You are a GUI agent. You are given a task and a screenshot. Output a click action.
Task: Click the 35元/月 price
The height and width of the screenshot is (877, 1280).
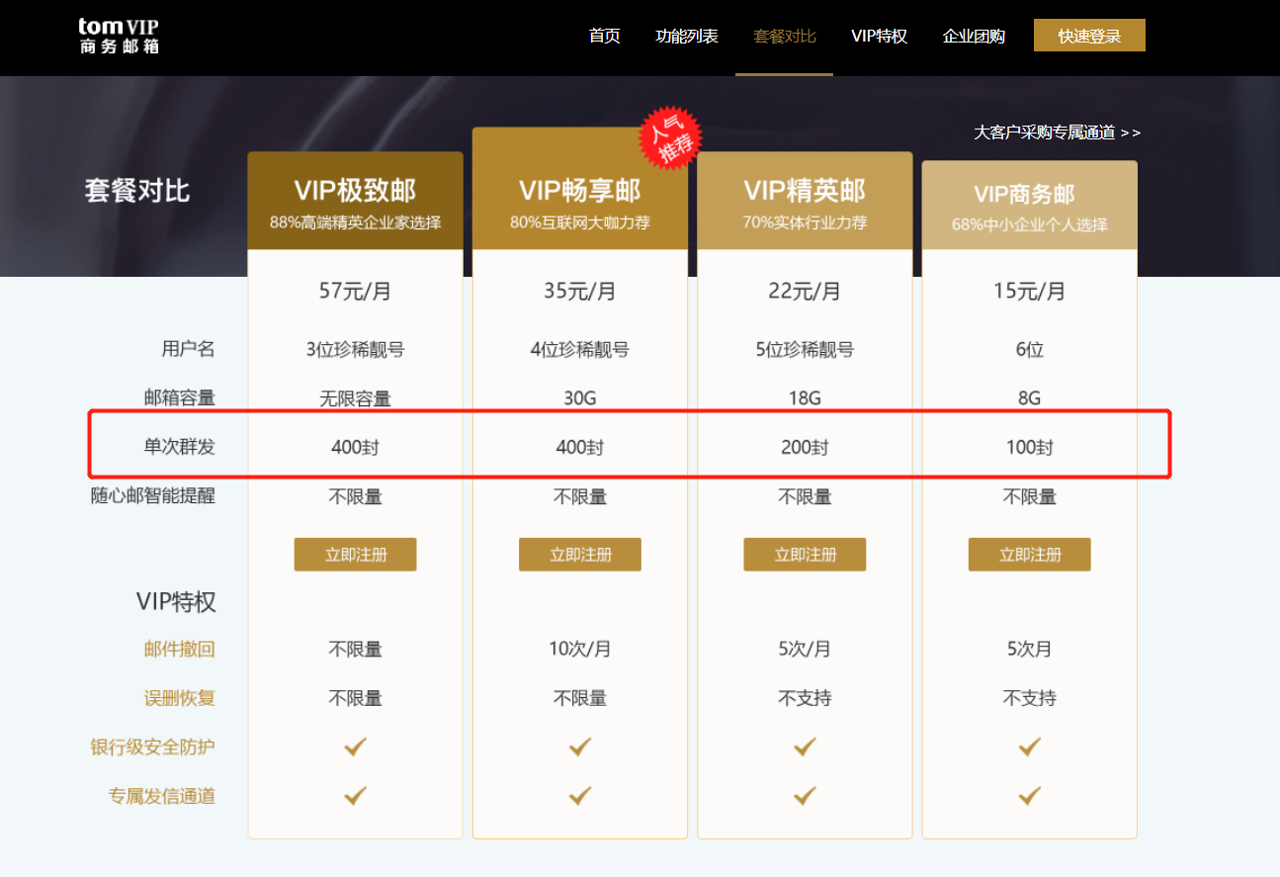coord(580,291)
